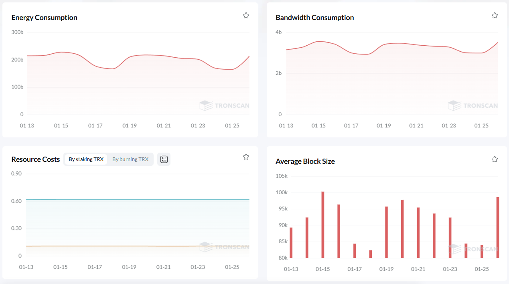Favorite the Energy Consumption chart with star
Image resolution: width=509 pixels, height=284 pixels.
click(246, 15)
